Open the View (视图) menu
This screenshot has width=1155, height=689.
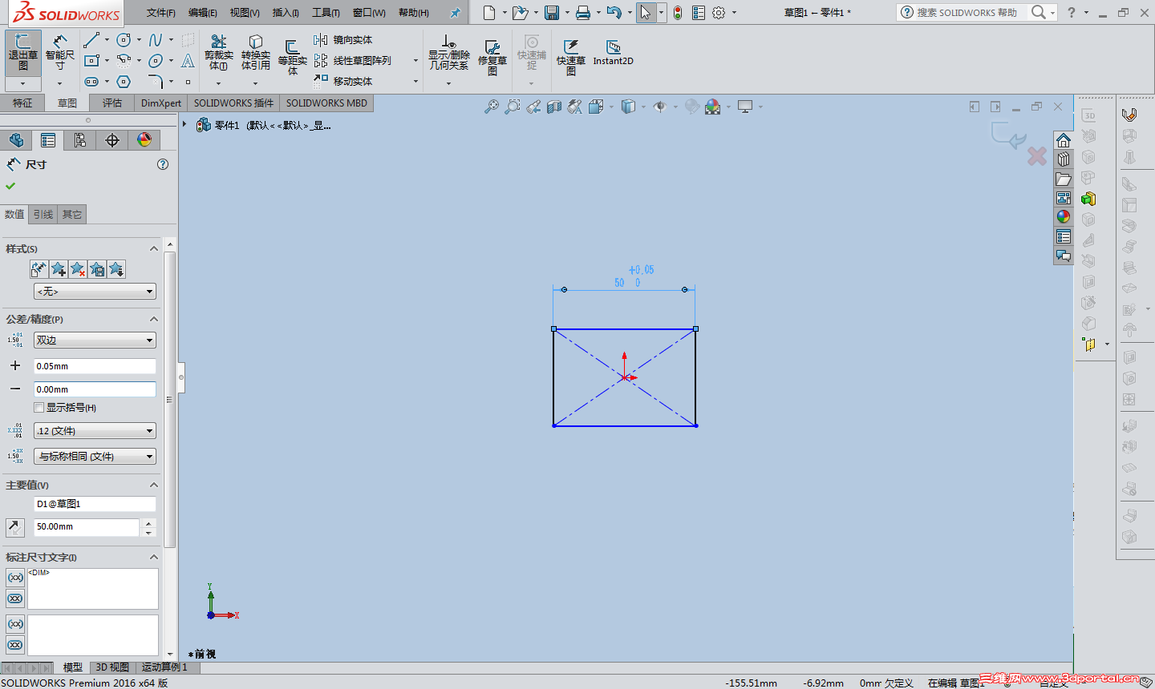tap(245, 13)
